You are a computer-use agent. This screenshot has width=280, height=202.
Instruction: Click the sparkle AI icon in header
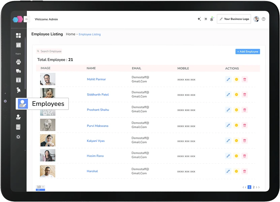[199, 19]
